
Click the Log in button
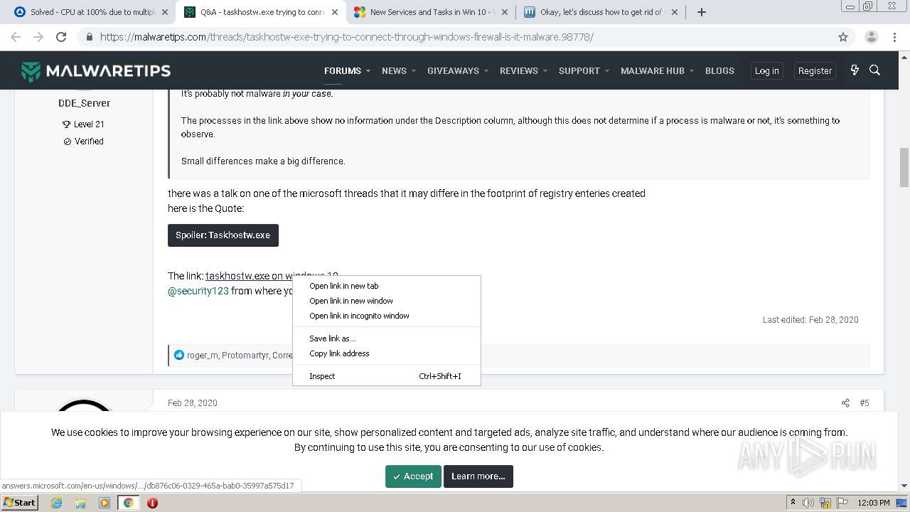click(x=766, y=70)
